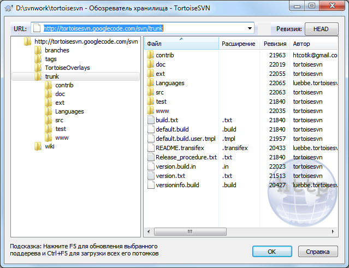The width and height of the screenshot is (349, 268).
Task: Click the HEAD revision button
Action: pyautogui.click(x=321, y=29)
